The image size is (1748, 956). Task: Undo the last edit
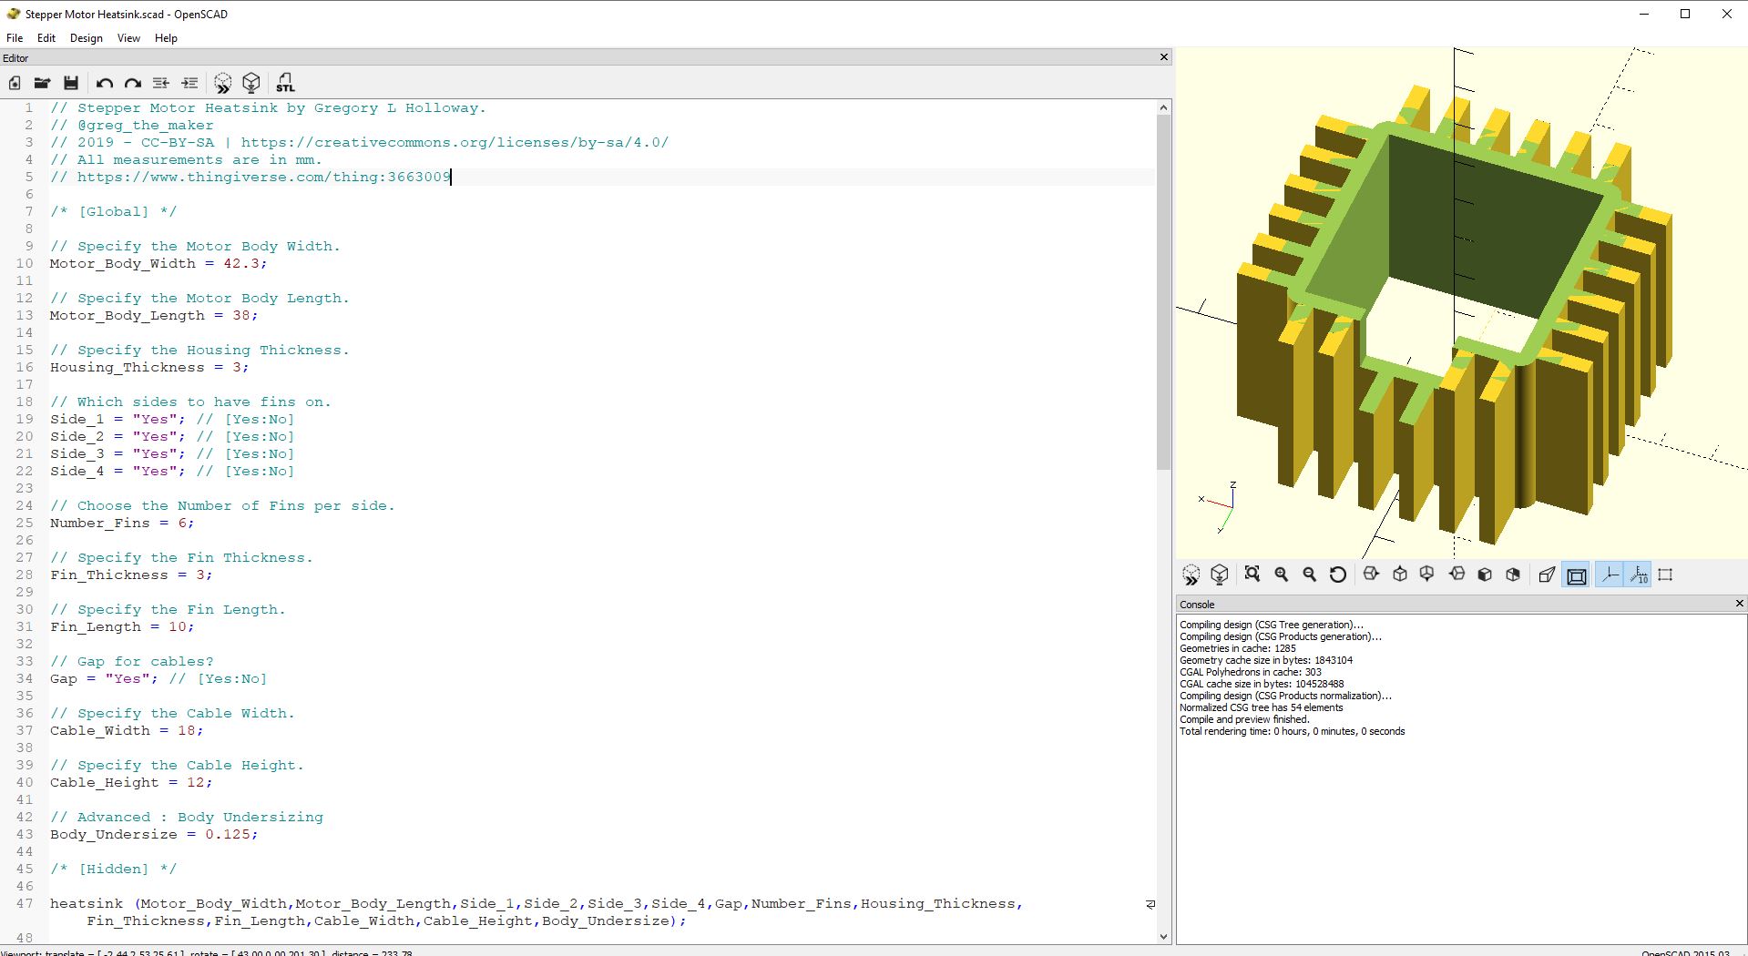[105, 83]
